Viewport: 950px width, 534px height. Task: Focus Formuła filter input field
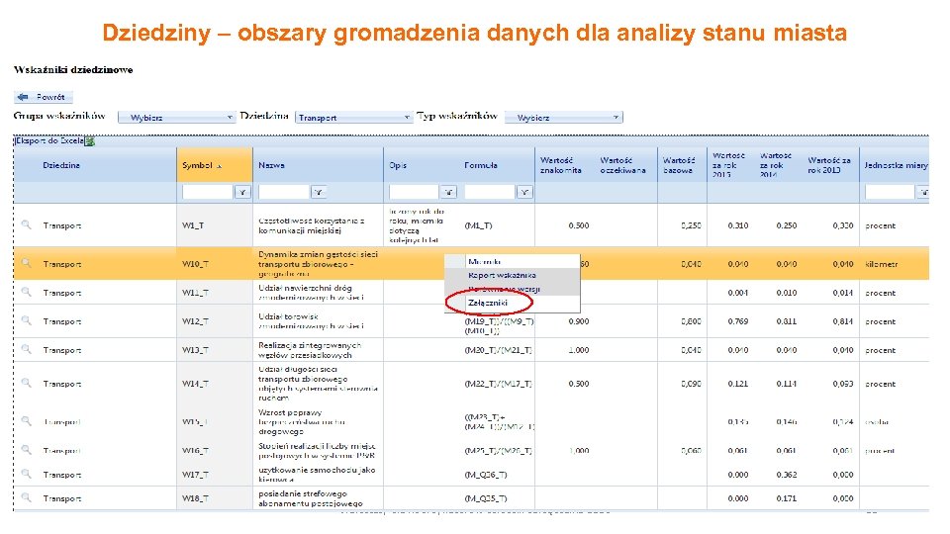click(x=490, y=192)
